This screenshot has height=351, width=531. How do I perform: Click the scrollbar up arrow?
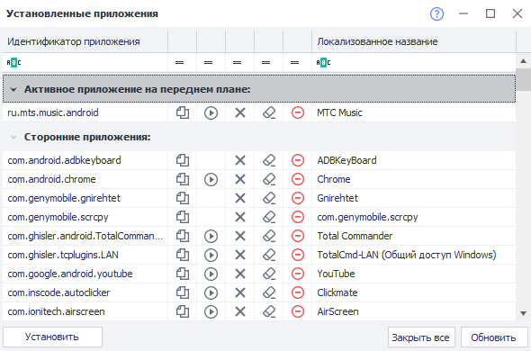[523, 61]
